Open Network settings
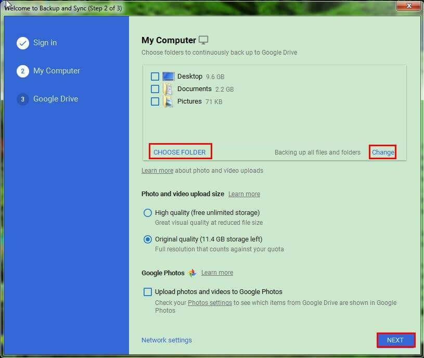The height and width of the screenshot is (358, 424). point(166,340)
